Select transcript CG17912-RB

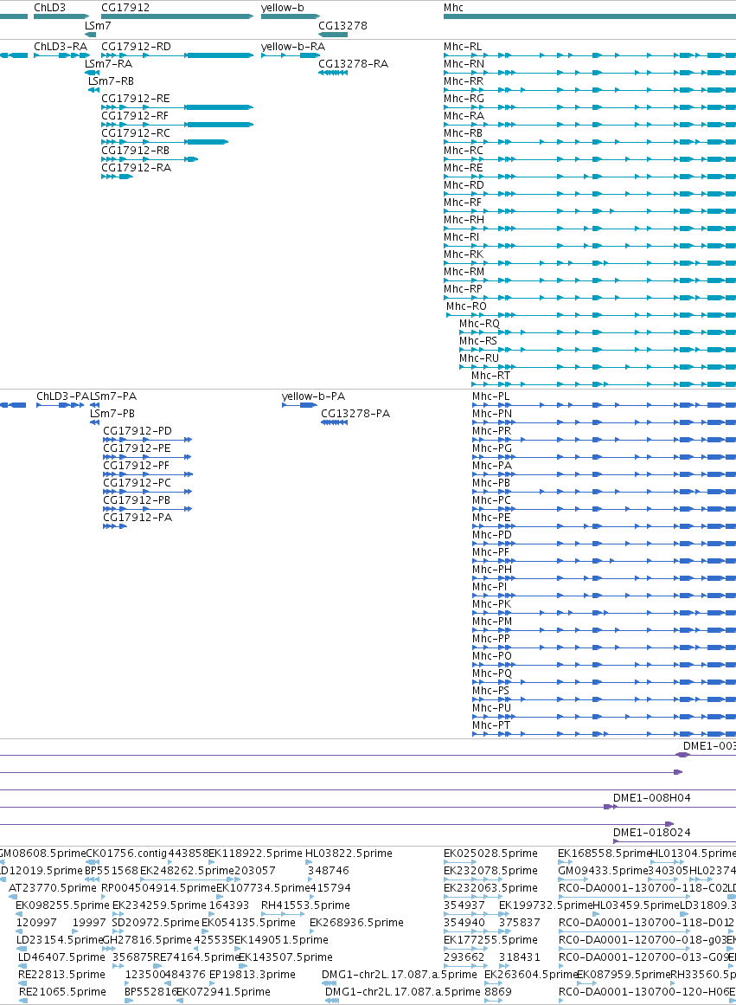coord(135,151)
